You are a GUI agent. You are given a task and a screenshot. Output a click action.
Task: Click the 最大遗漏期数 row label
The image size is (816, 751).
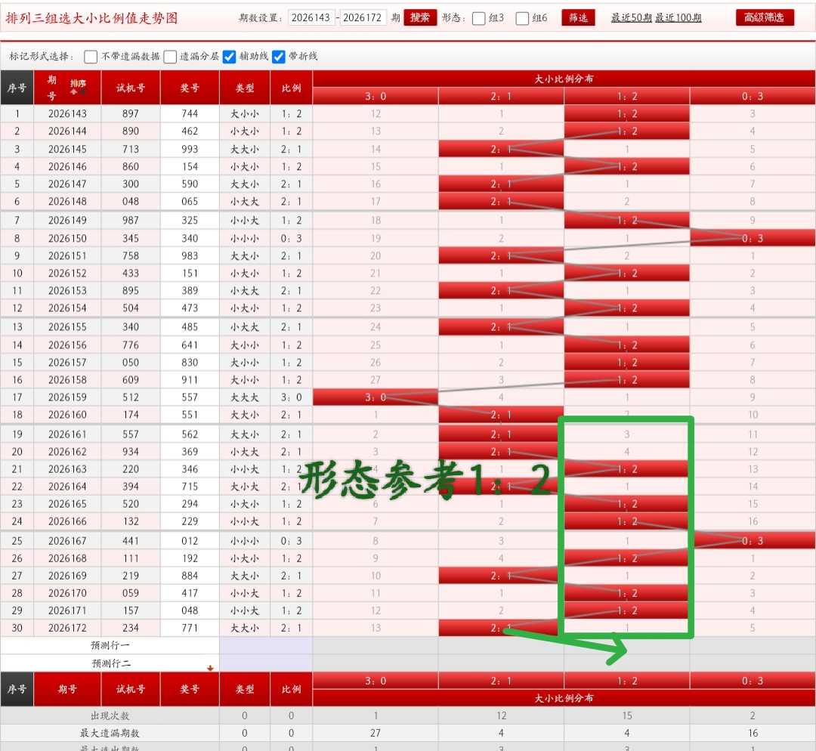tap(110, 733)
